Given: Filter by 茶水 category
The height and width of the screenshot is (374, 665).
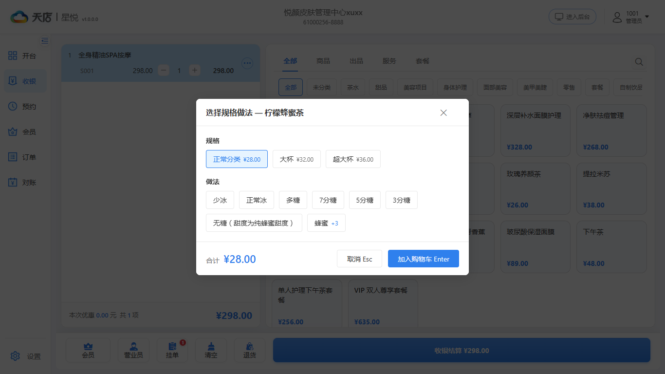Looking at the screenshot, I should click(x=353, y=88).
